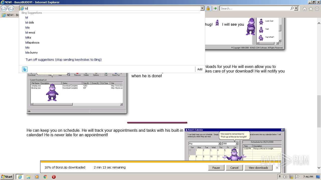This screenshot has height=180, width=321.
Task: Click the Search box
Action: [x=255, y=8]
